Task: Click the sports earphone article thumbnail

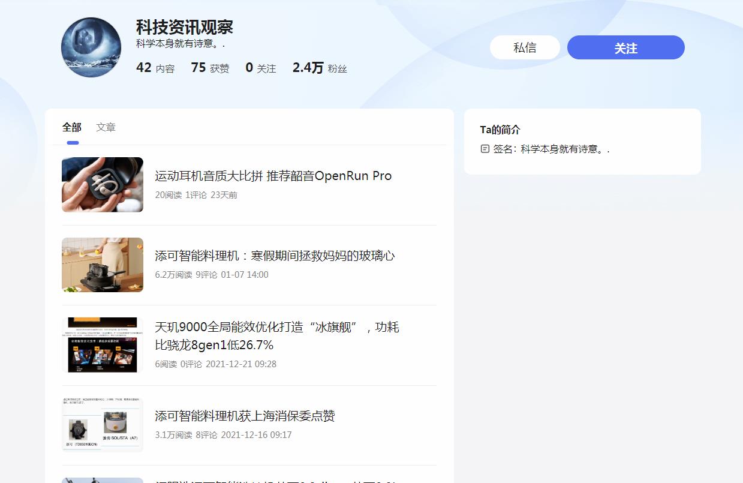Action: (x=103, y=185)
